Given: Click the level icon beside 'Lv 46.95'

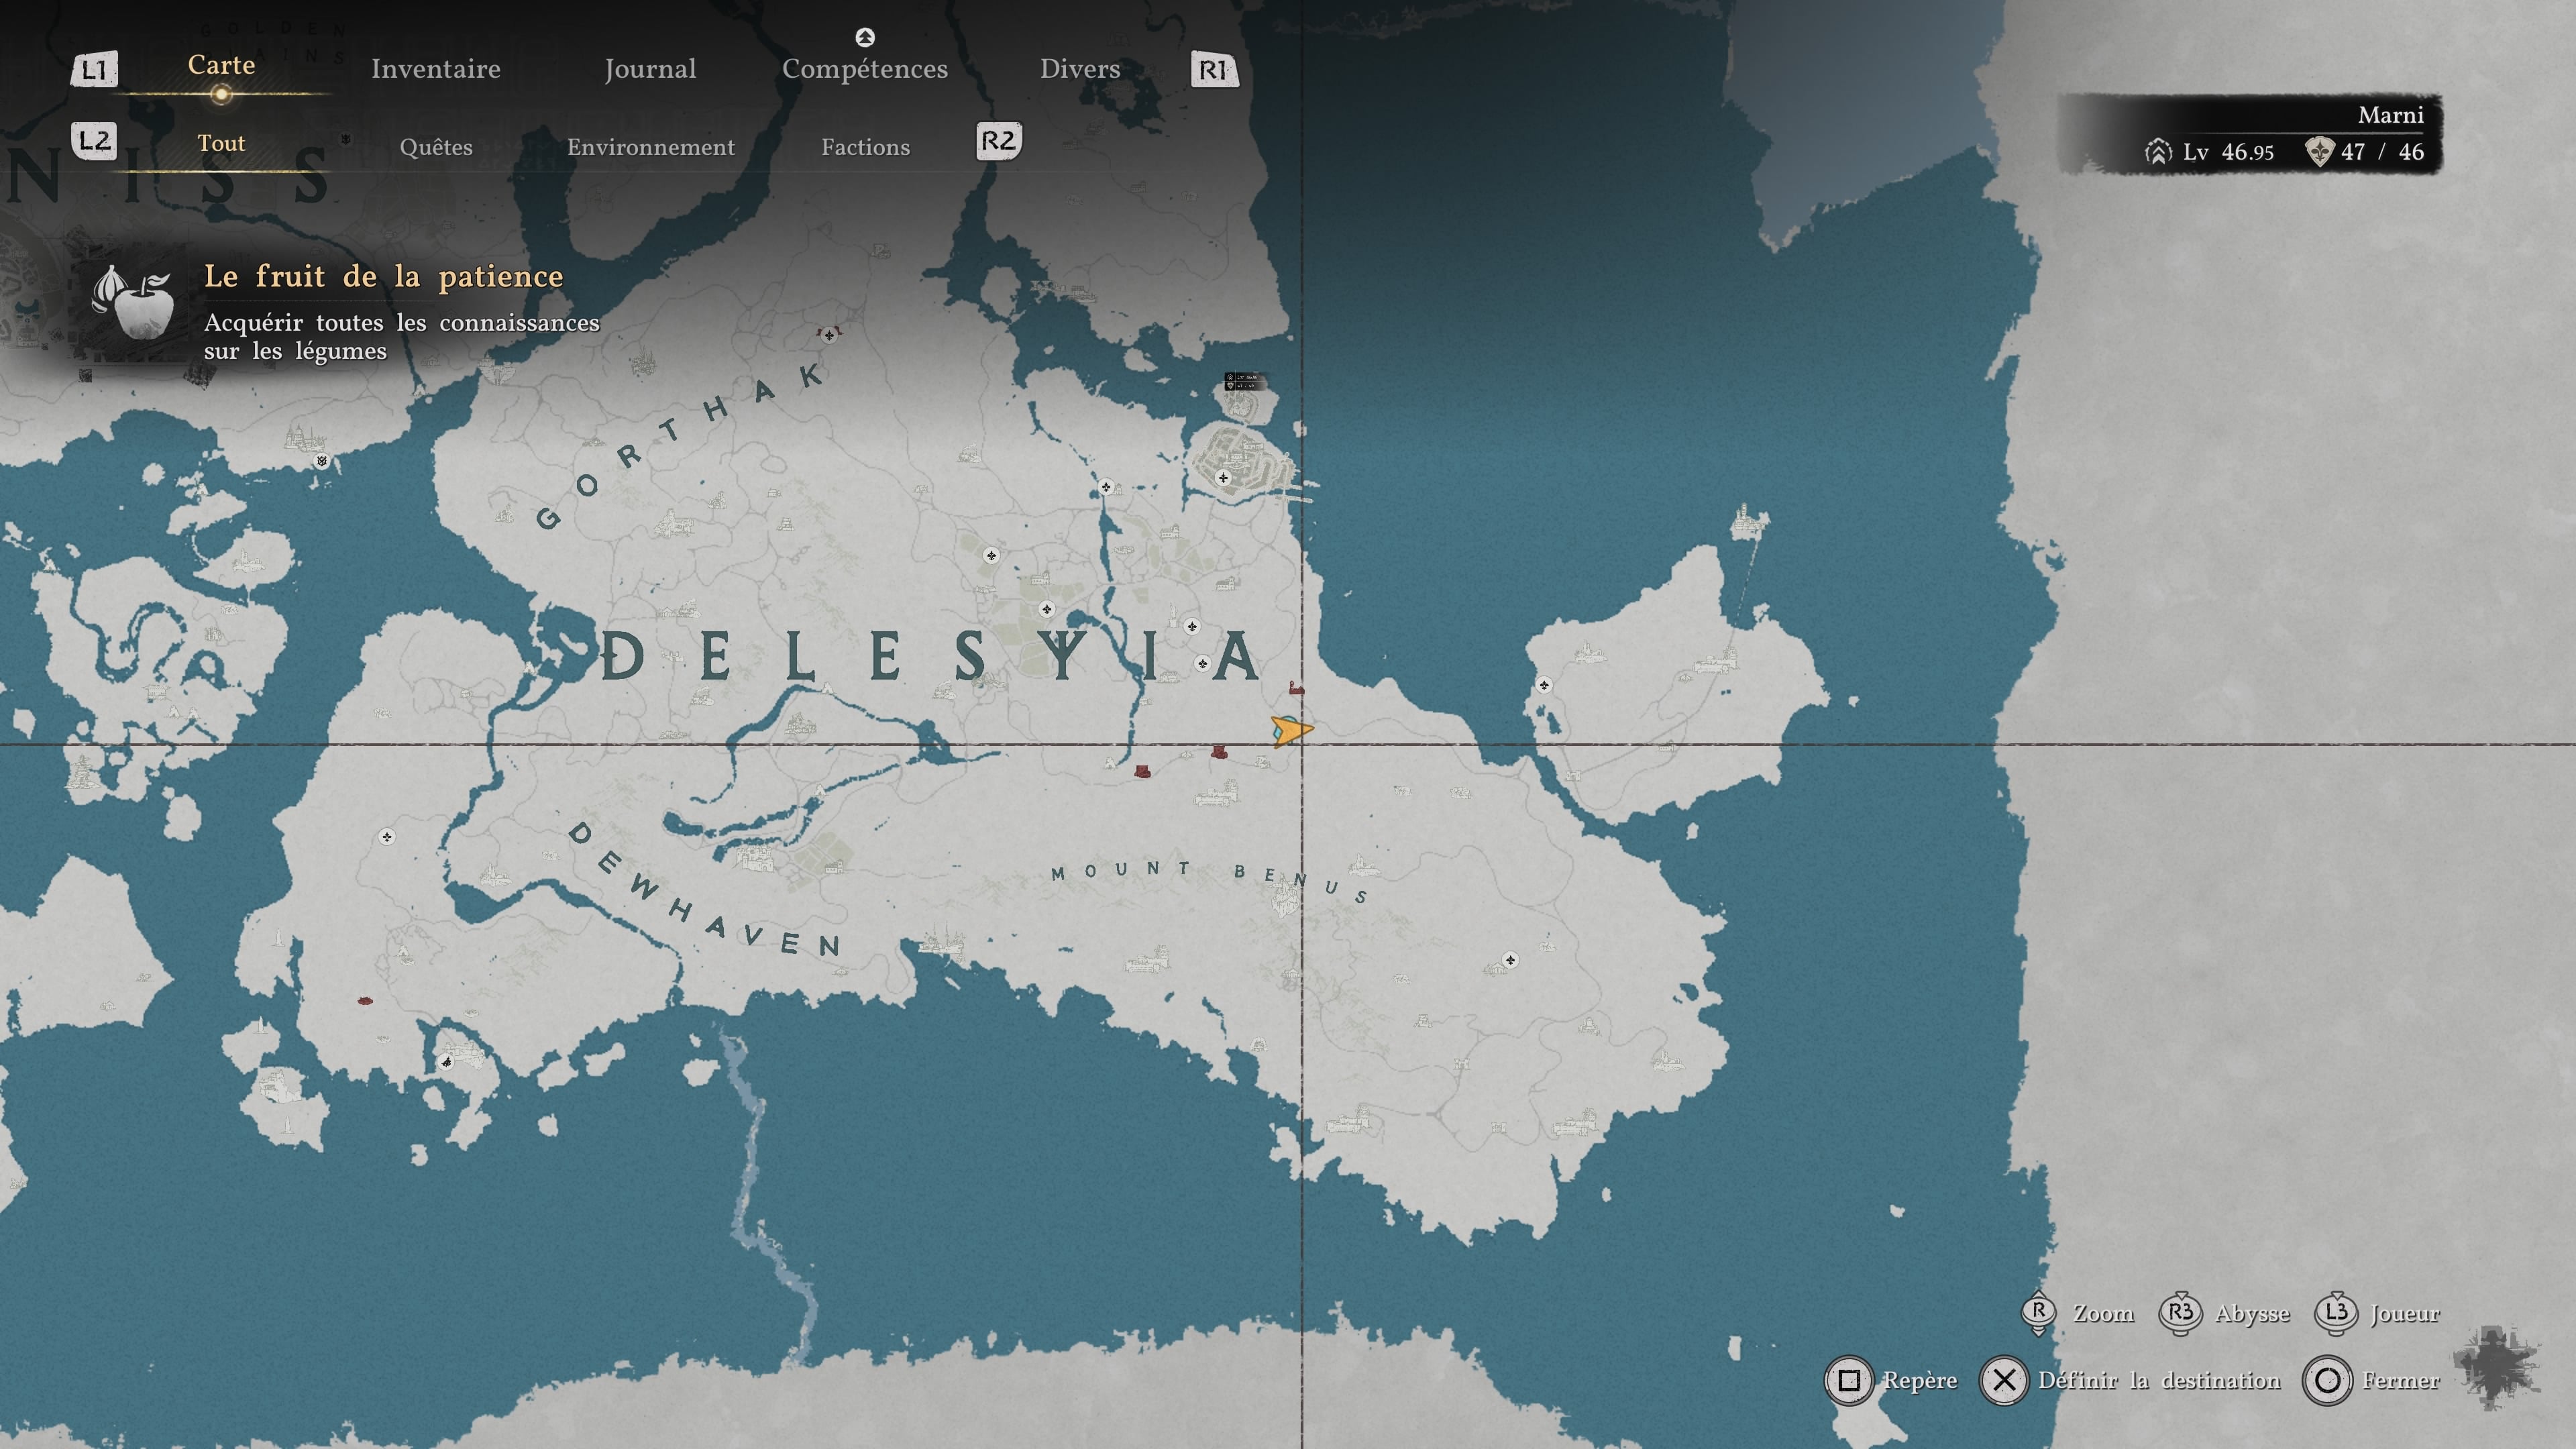Looking at the screenshot, I should (x=2158, y=152).
